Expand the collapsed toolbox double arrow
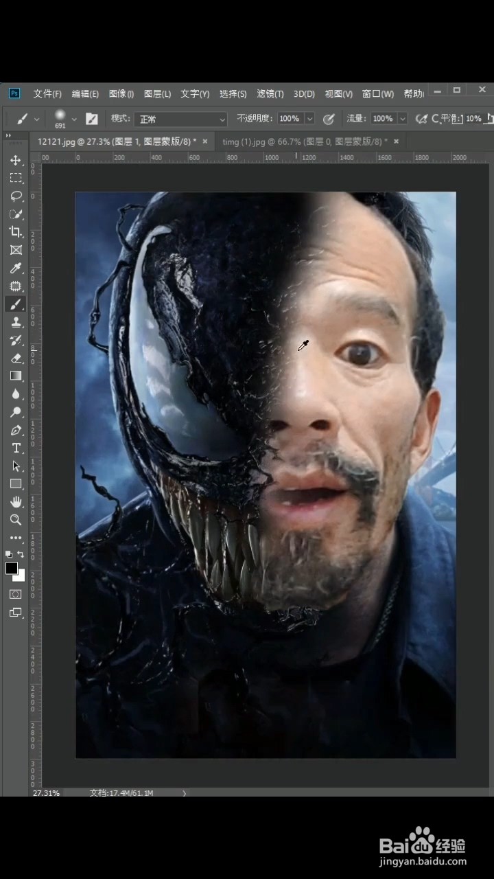 pos(8,135)
